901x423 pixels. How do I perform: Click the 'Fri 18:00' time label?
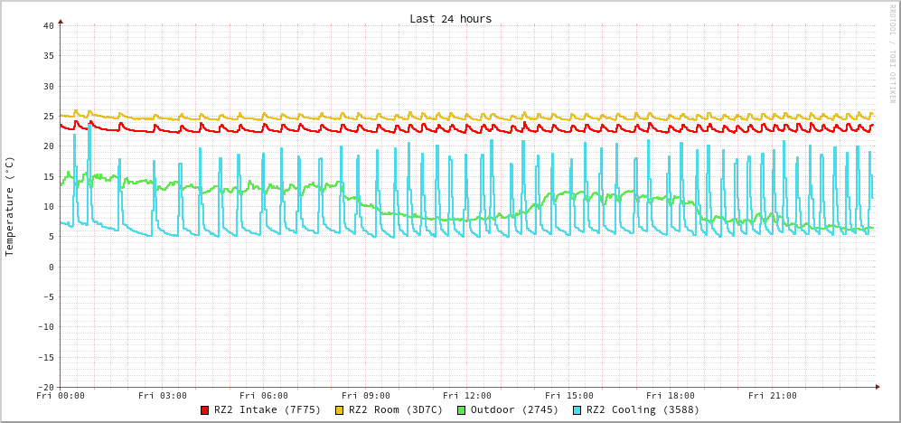tap(671, 395)
